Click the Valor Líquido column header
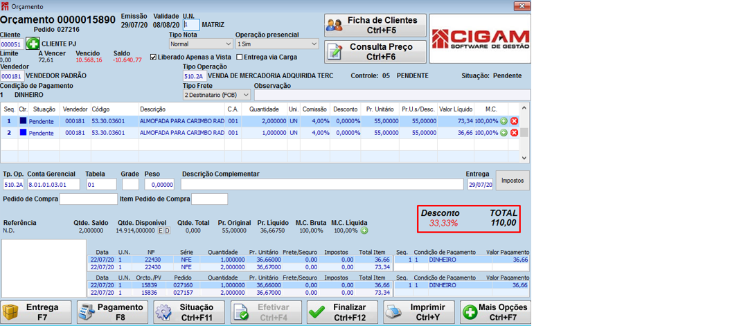This screenshot has height=326, width=748. pos(456,109)
